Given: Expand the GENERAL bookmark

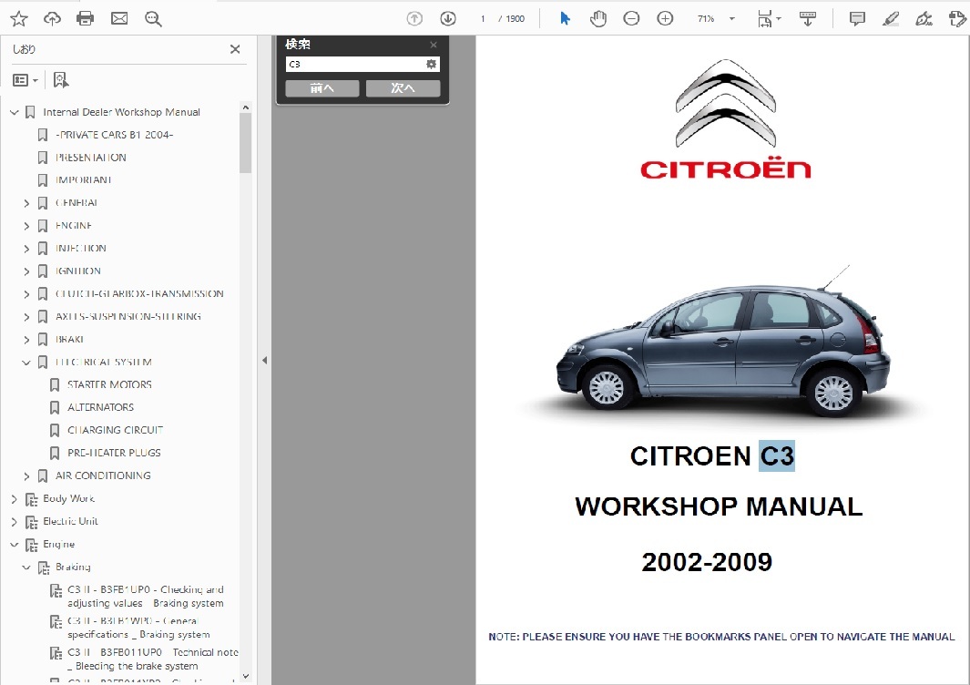Looking at the screenshot, I should (26, 203).
